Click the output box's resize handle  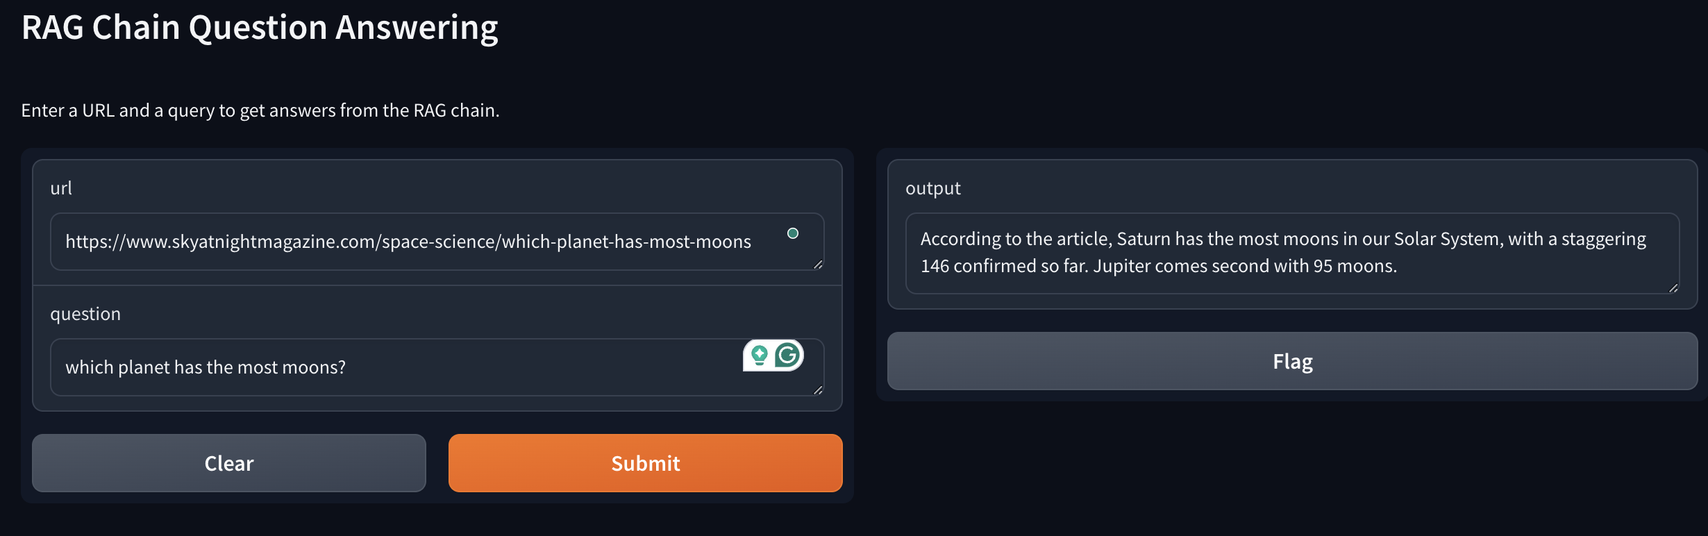tap(1673, 288)
